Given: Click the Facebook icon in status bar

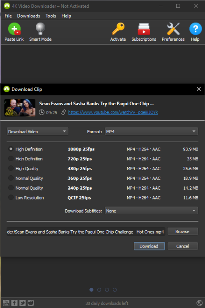Looking at the screenshot, I should click(14, 303).
